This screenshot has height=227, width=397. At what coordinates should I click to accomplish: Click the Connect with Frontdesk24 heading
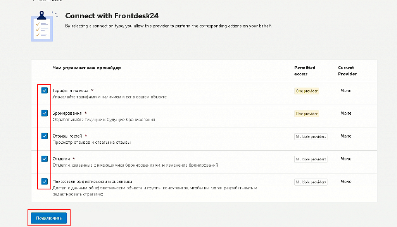pyautogui.click(x=112, y=16)
